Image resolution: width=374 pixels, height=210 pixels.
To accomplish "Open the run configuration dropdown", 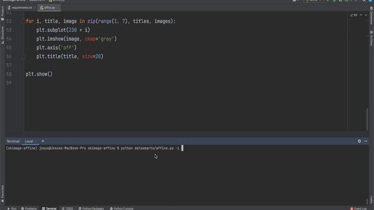I will point(313,1).
